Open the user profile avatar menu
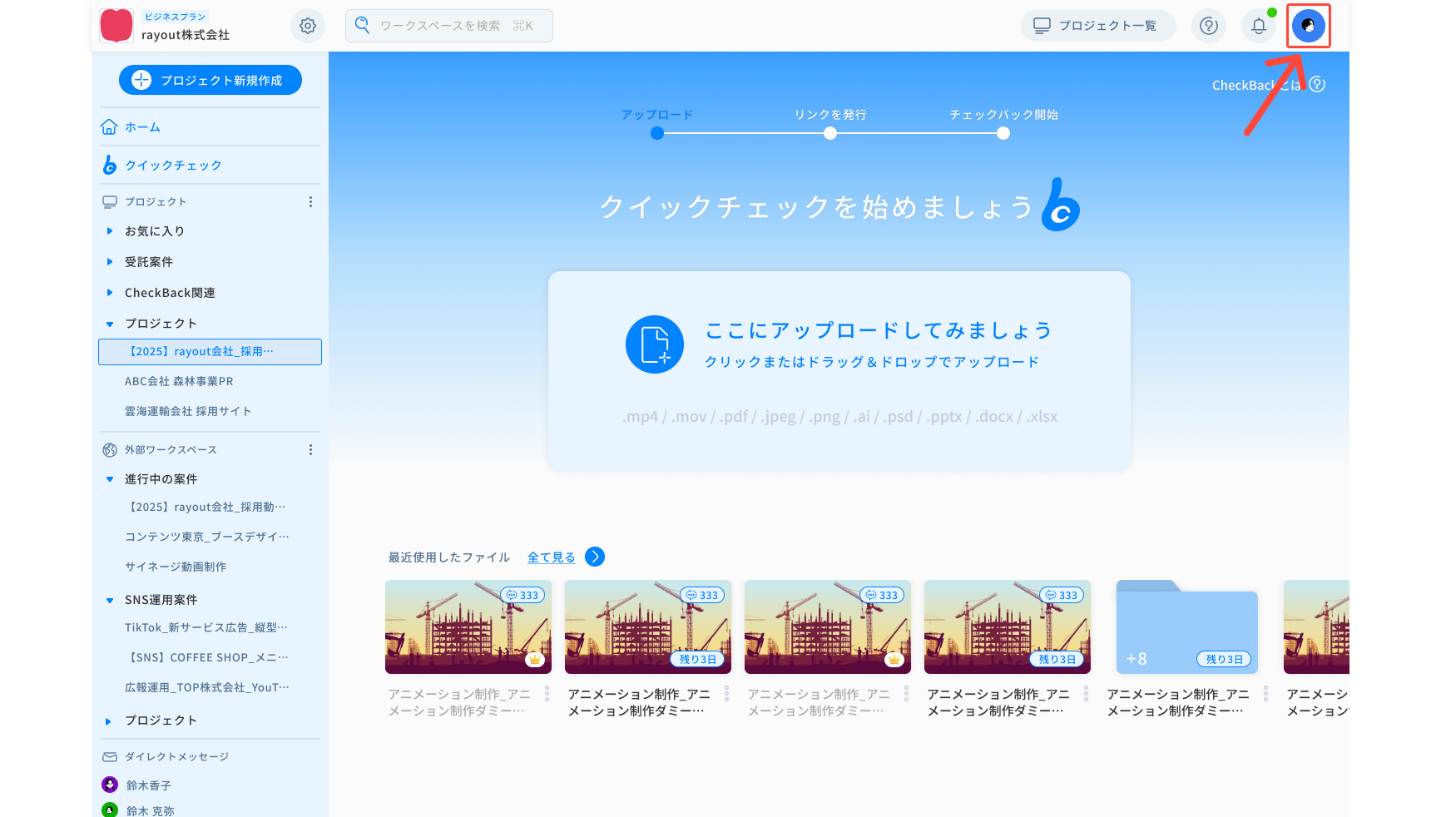The image size is (1441, 817). (x=1309, y=26)
